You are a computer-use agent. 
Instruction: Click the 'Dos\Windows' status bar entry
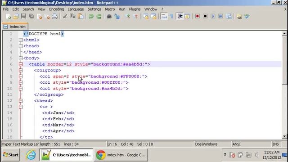(x=206, y=144)
